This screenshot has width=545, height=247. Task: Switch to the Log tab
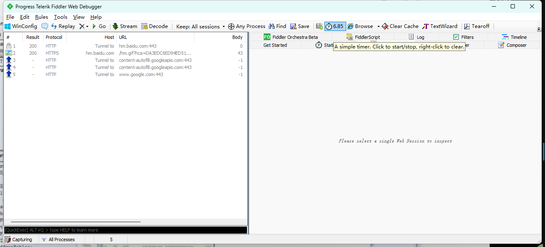416,37
